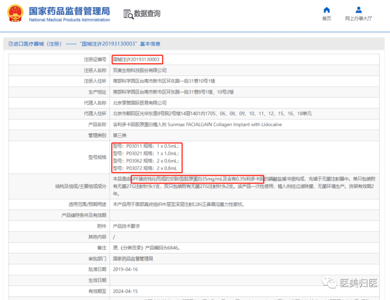Screen dimensions: 390x300
Task: Click the intended use text 本产品用于面部真皮组织
Action: pos(179,204)
